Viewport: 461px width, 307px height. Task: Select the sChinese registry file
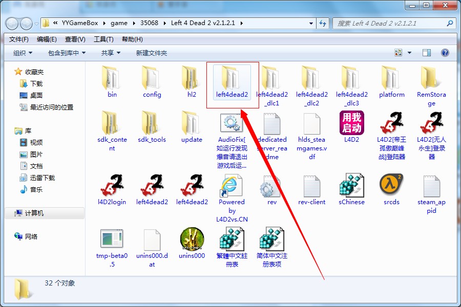pos(351,189)
